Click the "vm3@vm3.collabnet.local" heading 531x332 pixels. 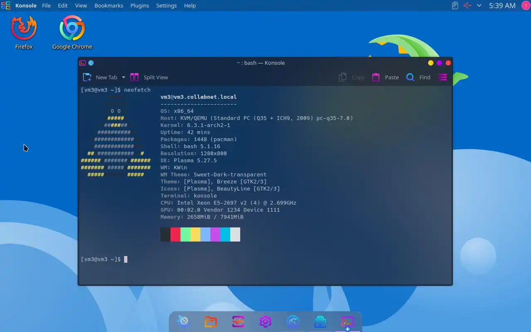[199, 97]
